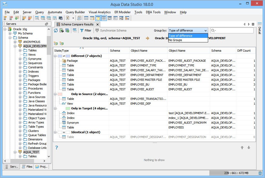Toggle the highlighted yellow database panel toolbar icon

point(98,18)
